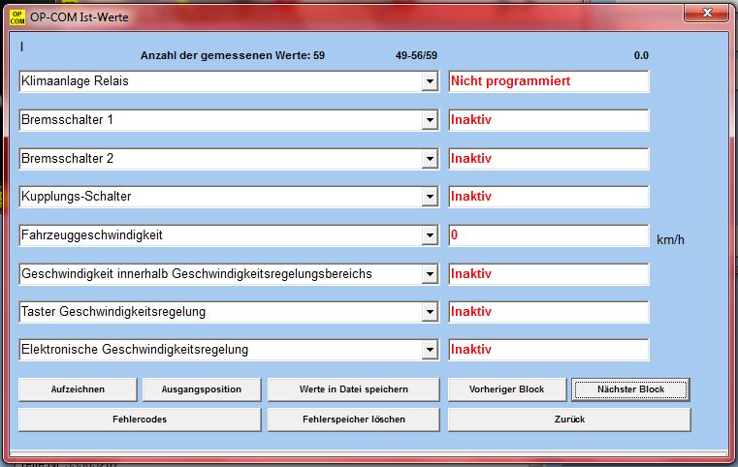Open the Taster Geschwindigkeitsregelung dropdown arrow
This screenshot has height=467, width=738.
(x=430, y=312)
